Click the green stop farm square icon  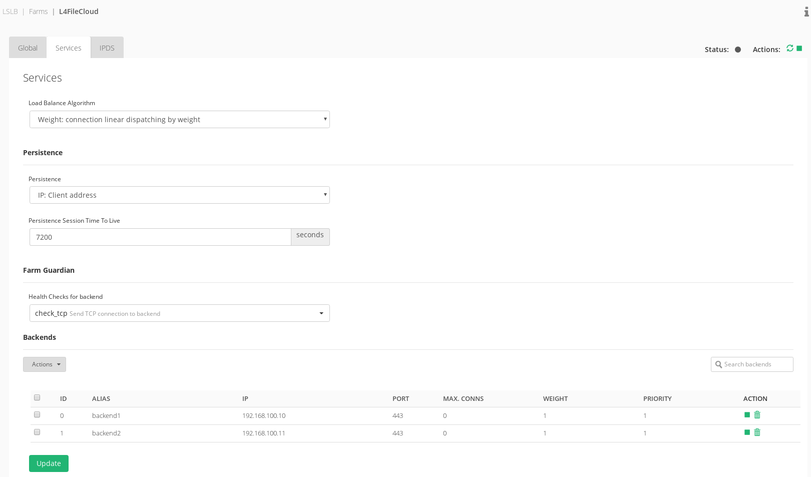click(x=799, y=48)
